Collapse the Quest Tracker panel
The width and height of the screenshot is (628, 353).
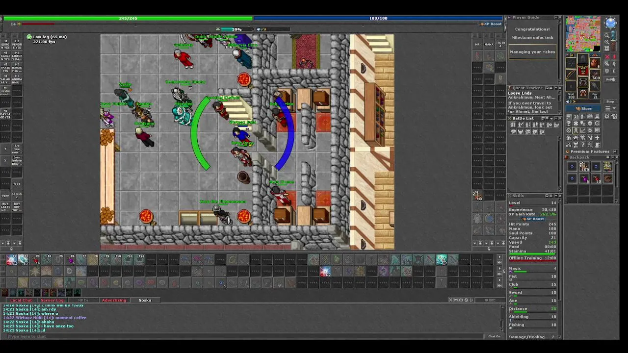556,88
